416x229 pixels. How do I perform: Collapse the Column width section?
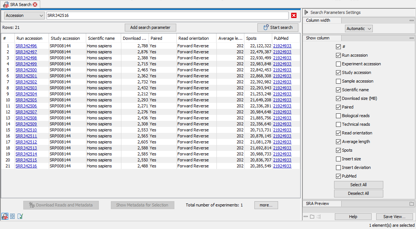(411, 20)
